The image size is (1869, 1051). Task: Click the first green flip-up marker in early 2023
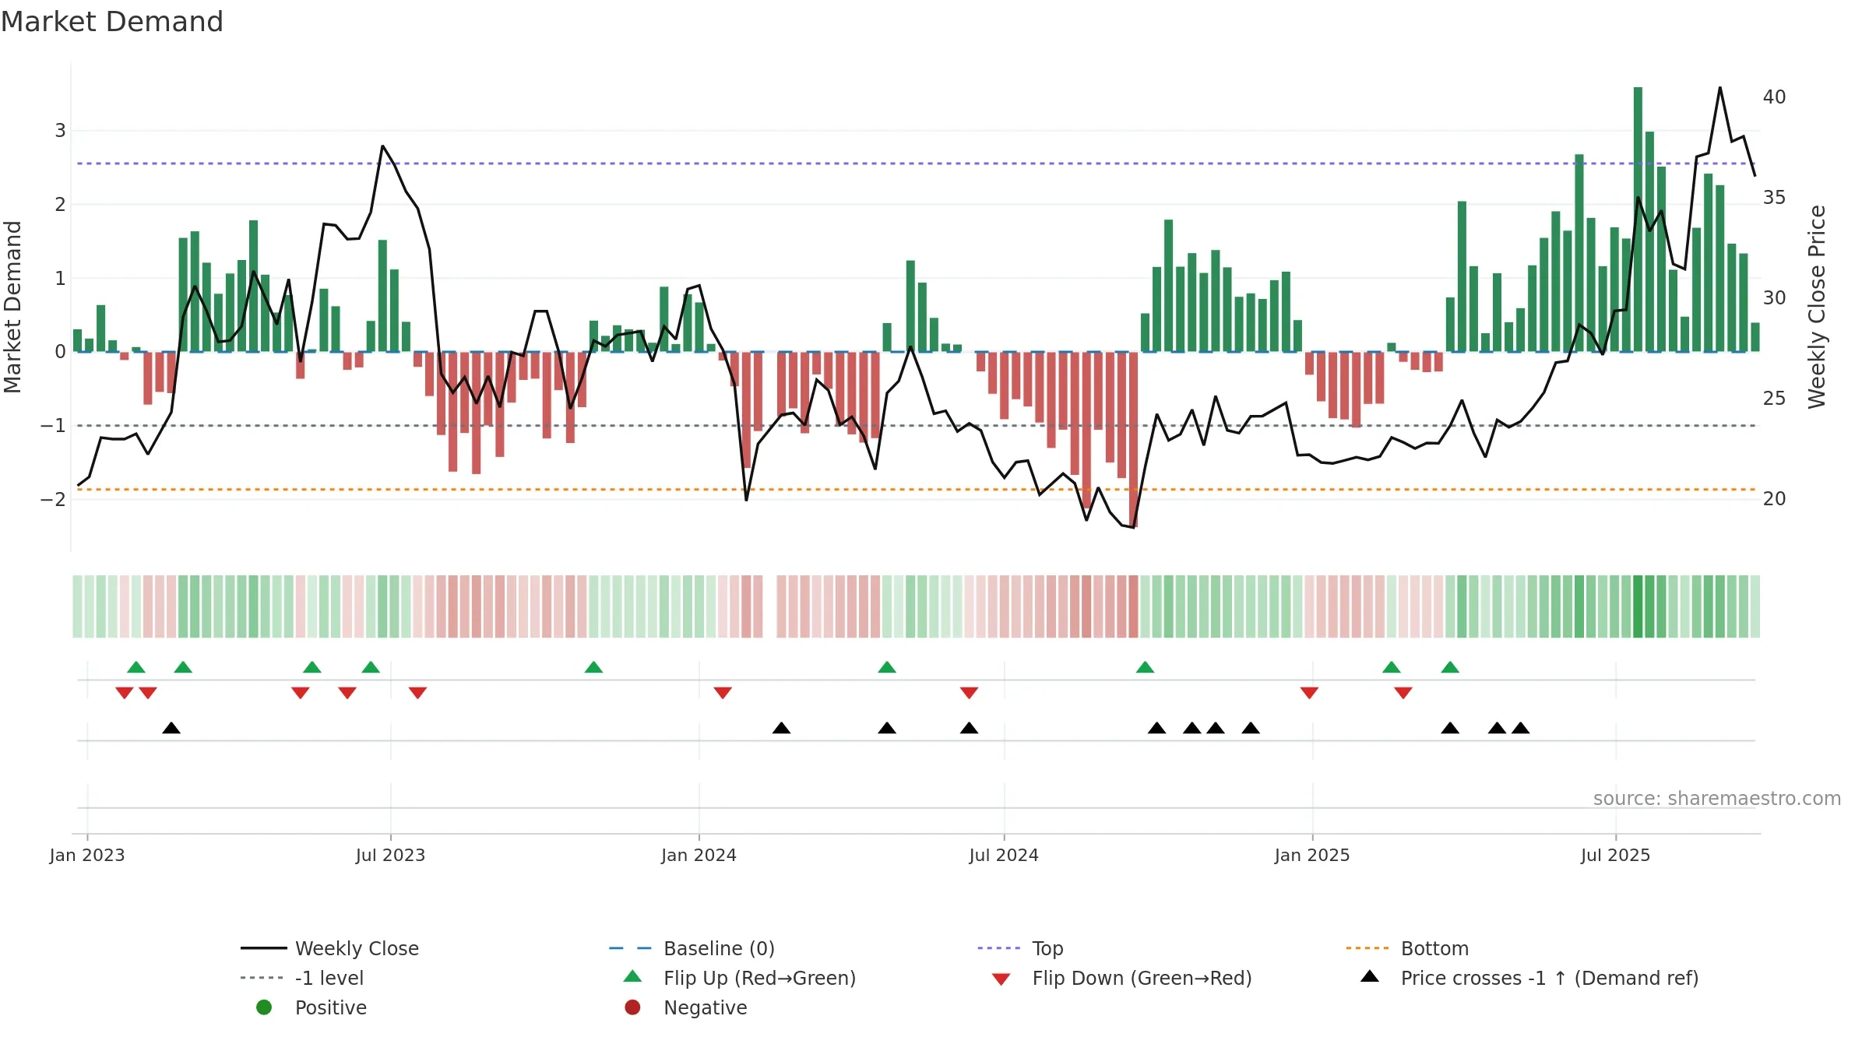[136, 666]
